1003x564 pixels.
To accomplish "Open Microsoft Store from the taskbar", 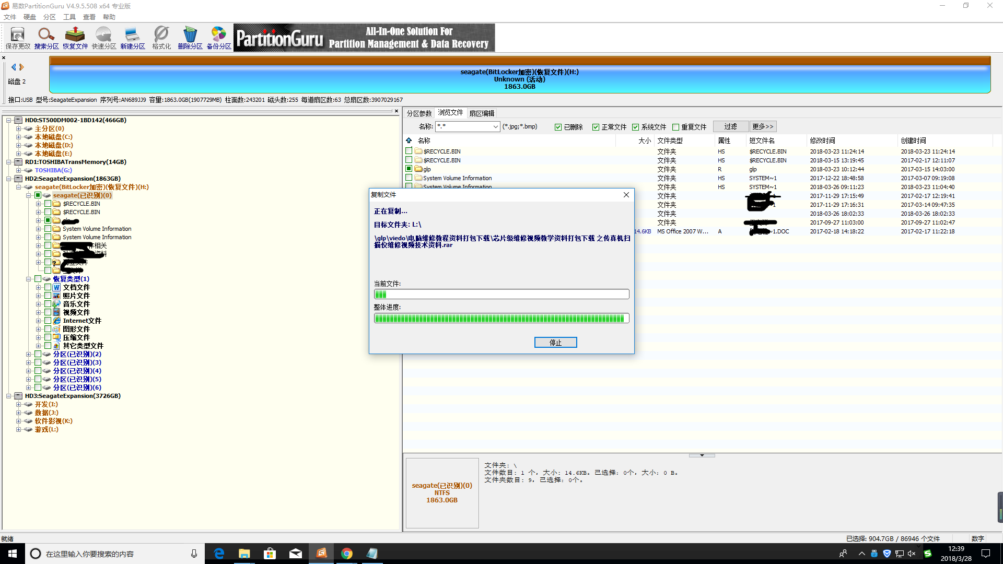I will coord(270,554).
